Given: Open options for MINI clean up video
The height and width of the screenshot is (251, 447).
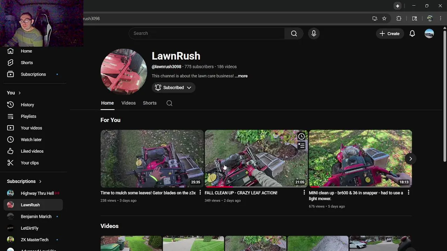Looking at the screenshot, I should click(x=409, y=192).
